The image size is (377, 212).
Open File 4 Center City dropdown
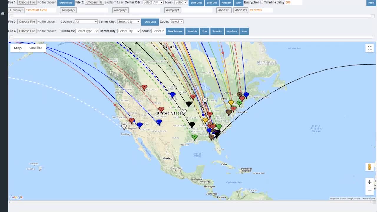click(x=129, y=31)
